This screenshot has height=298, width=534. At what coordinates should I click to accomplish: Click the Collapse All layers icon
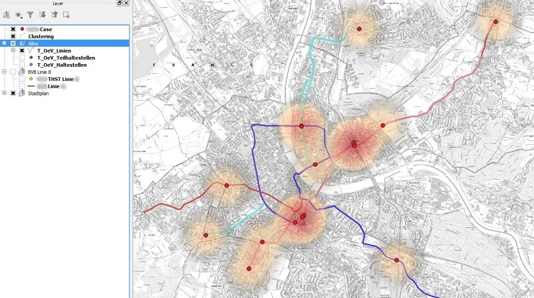pyautogui.click(x=54, y=15)
